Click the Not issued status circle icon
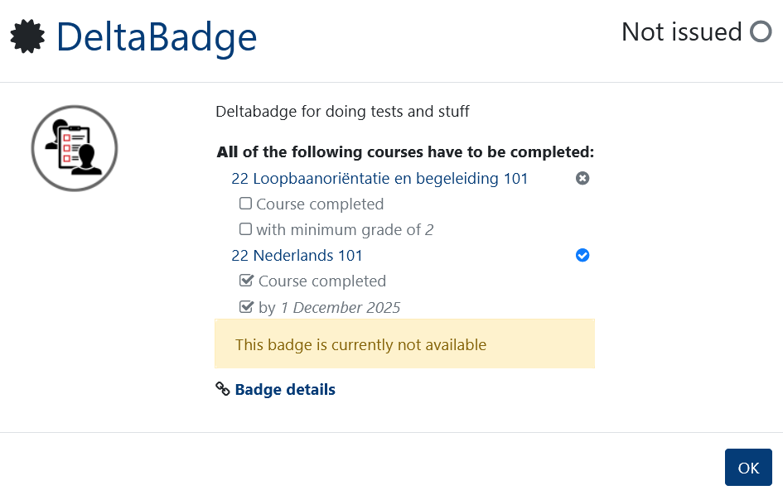The height and width of the screenshot is (495, 783). click(761, 32)
